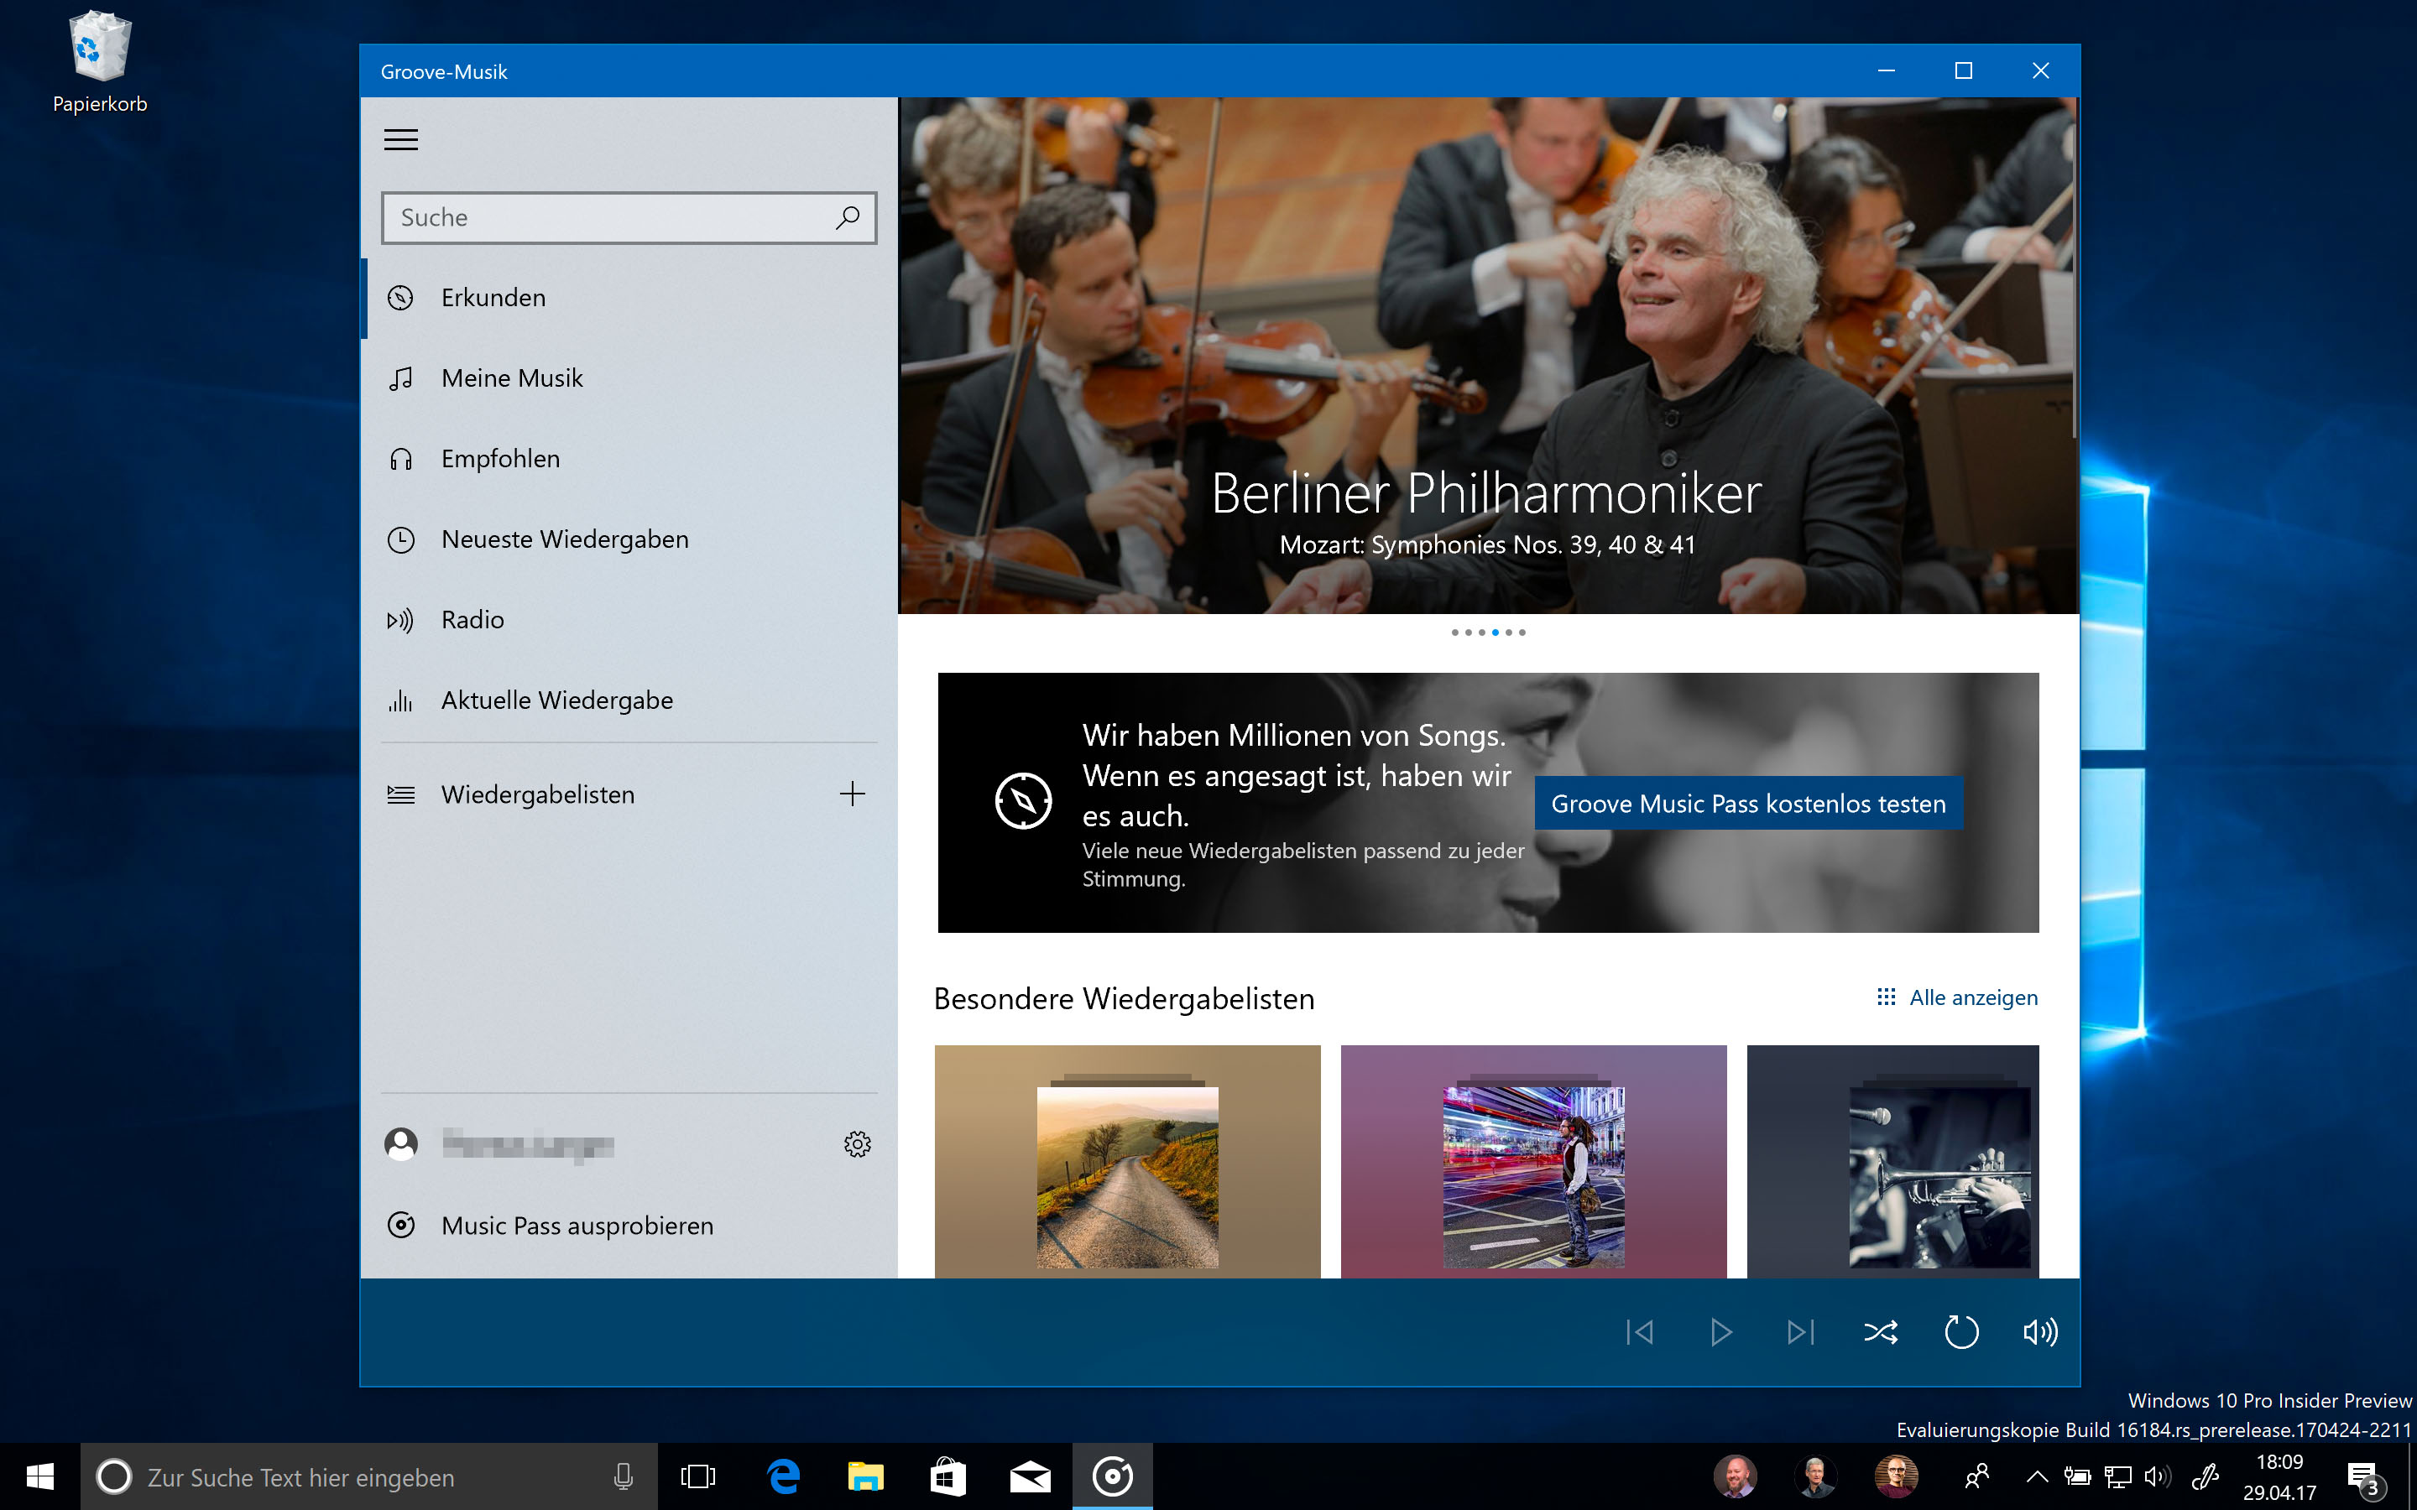
Task: Open Papierkorb on the desktop
Action: (100, 62)
